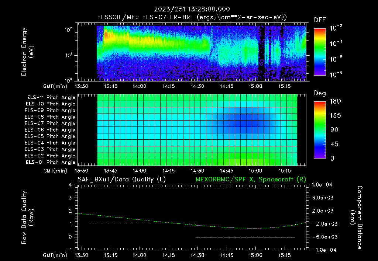
Task: Click the Component Distance (km) axis label
Action: coord(356,217)
